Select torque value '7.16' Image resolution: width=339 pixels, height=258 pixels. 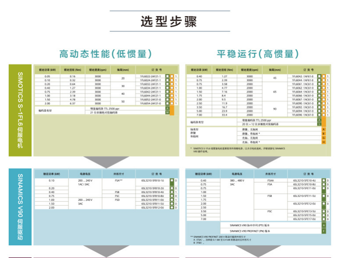pos(225,92)
